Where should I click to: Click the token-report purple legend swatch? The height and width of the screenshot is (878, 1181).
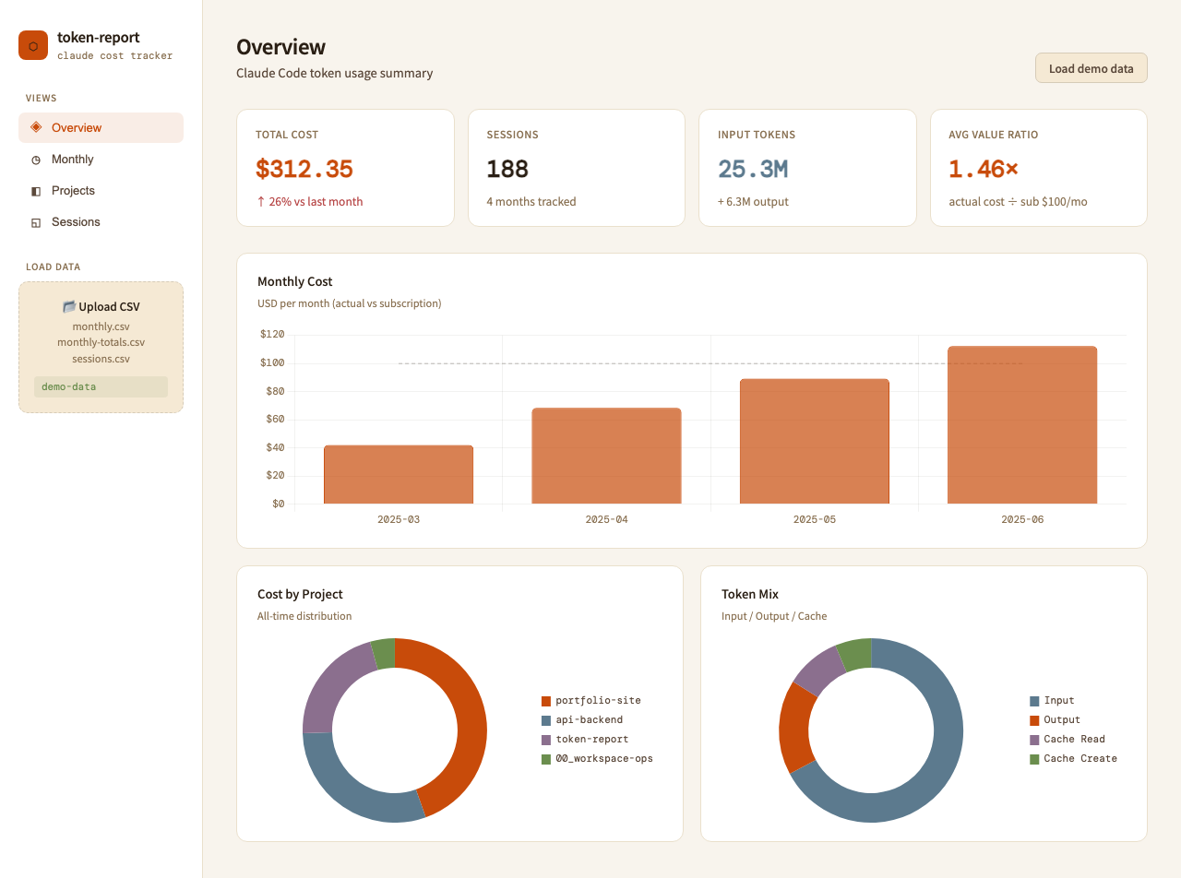(x=546, y=740)
